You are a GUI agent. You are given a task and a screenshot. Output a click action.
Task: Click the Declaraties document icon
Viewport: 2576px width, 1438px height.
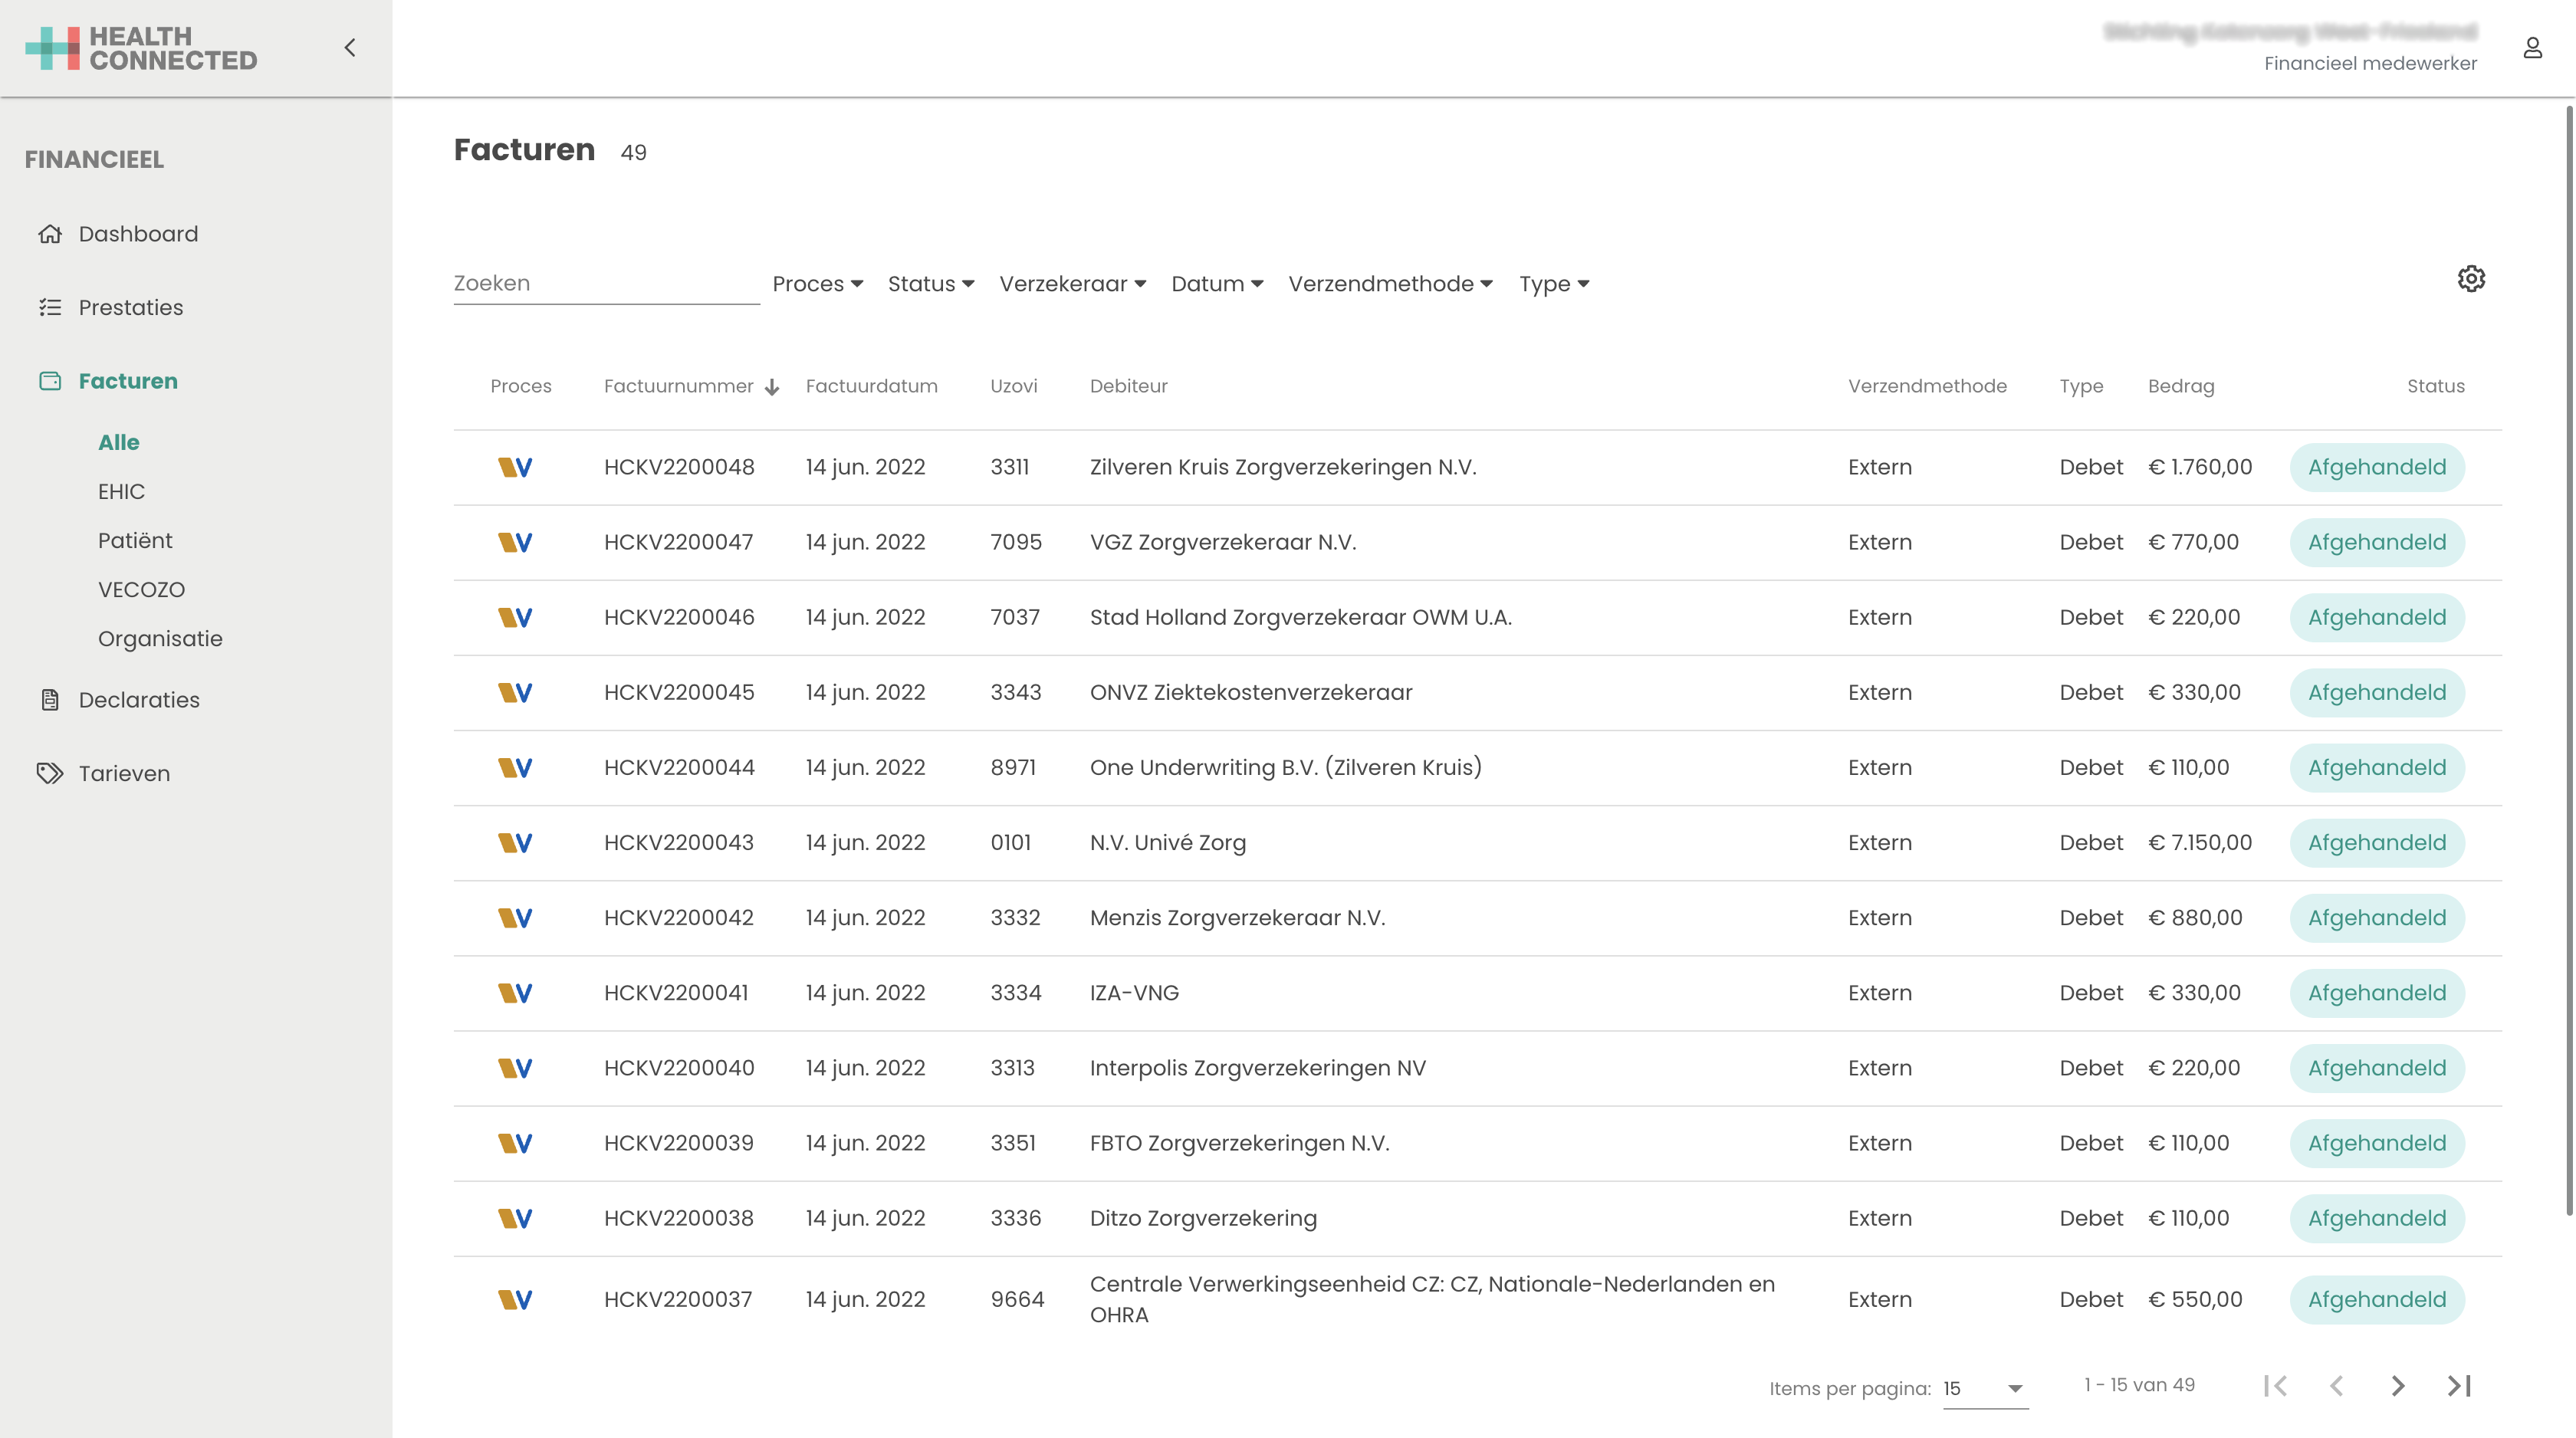click(x=50, y=700)
